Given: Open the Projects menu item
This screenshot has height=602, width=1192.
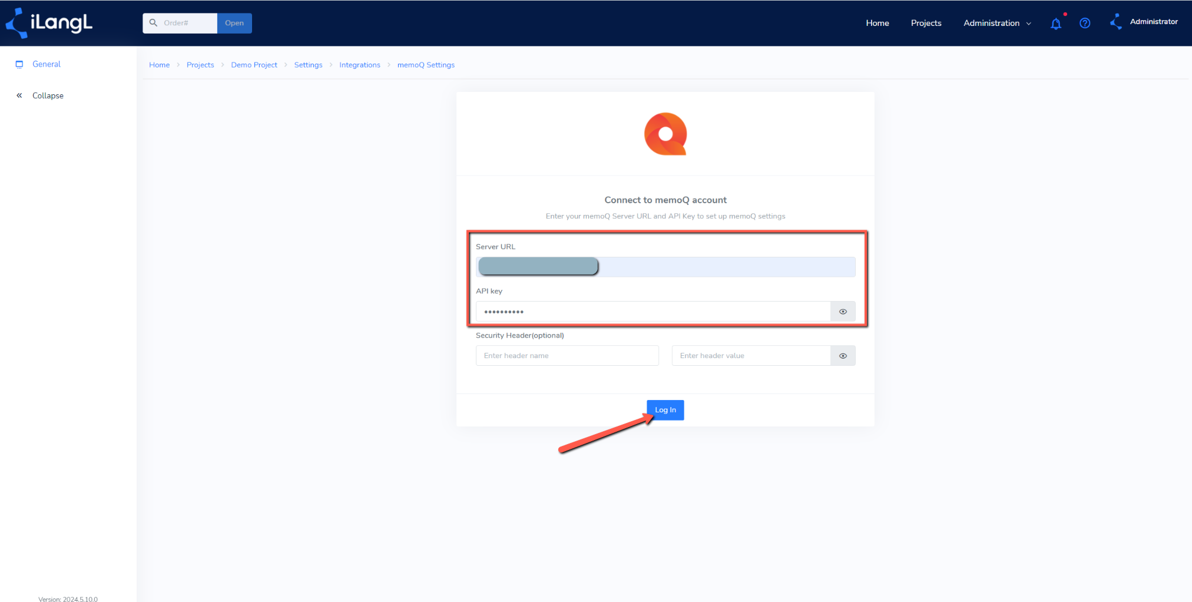Looking at the screenshot, I should 926,23.
